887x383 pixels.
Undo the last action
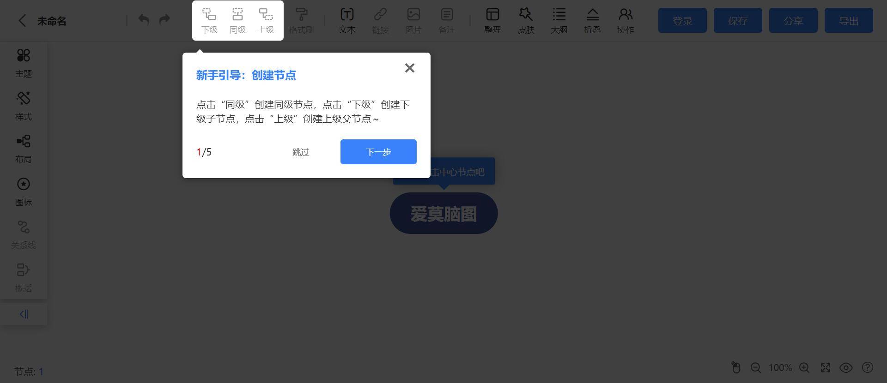[144, 19]
